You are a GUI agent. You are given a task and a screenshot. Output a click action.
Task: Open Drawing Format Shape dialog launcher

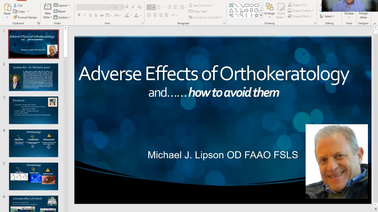pos(315,23)
